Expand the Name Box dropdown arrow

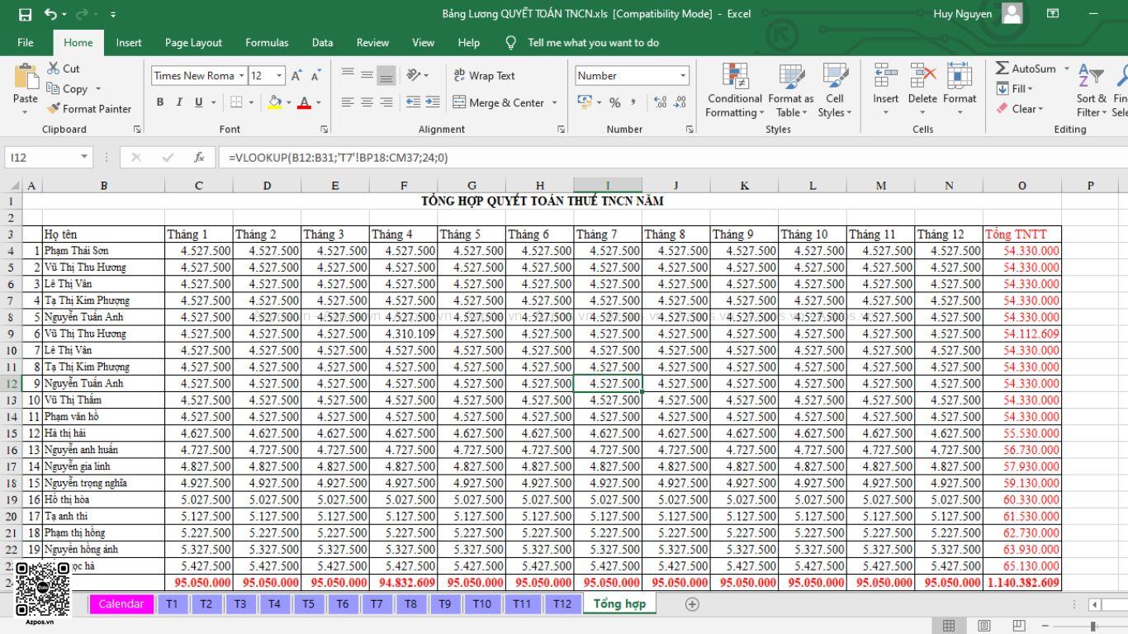84,157
